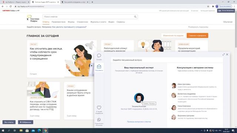Close the third browser tab
Image resolution: width=237 pixels, height=133 pixels.
87,2
